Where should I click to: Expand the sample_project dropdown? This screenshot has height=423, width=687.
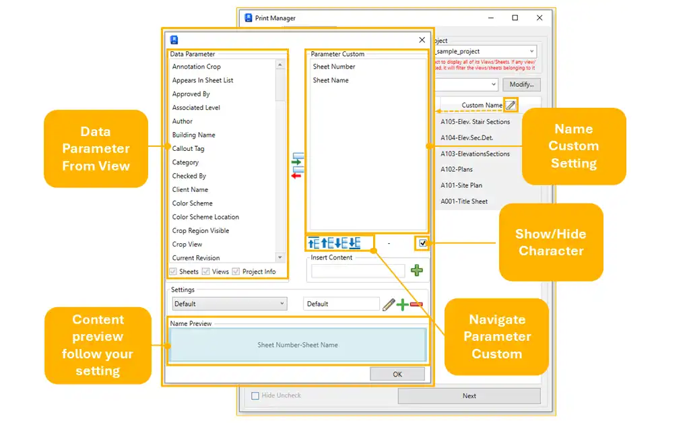coord(531,51)
